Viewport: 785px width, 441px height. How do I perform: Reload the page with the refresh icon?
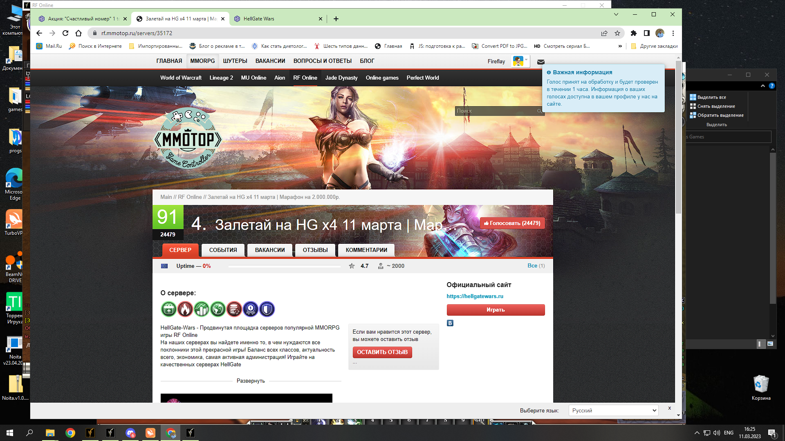(65, 33)
